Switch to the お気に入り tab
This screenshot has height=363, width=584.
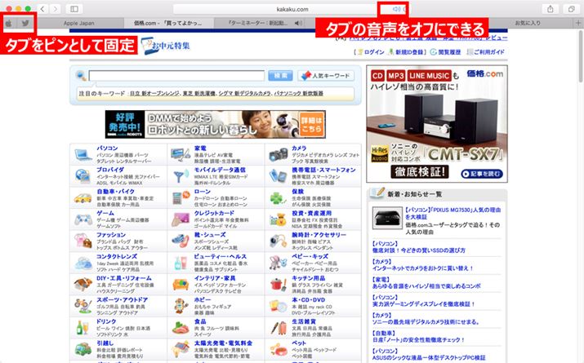point(528,23)
